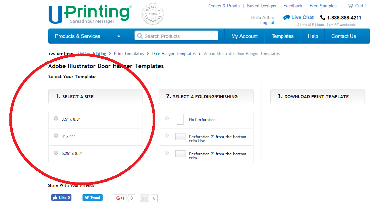Expand the Products & Services dropdown arrow
This screenshot has width=381, height=220.
[x=119, y=37]
